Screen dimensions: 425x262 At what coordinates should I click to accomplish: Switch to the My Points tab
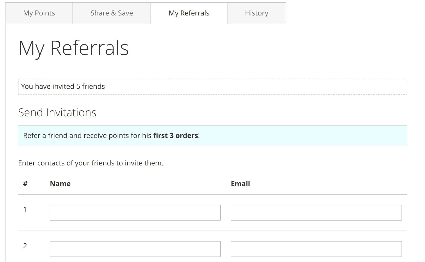(39, 13)
